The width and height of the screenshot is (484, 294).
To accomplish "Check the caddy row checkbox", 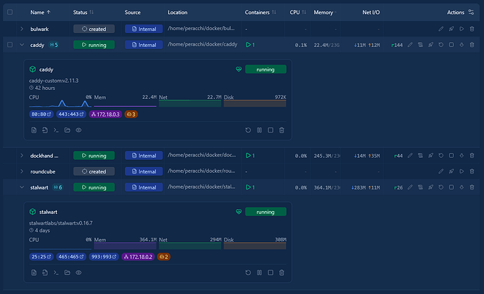I will [10, 45].
